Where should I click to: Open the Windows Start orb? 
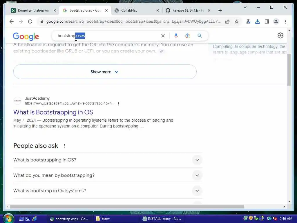click(8, 218)
